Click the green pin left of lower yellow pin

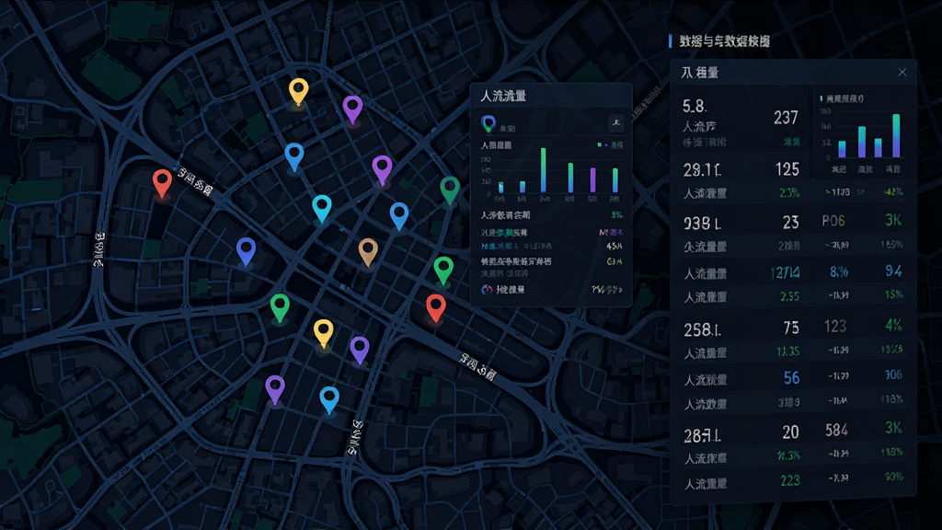pyautogui.click(x=280, y=308)
